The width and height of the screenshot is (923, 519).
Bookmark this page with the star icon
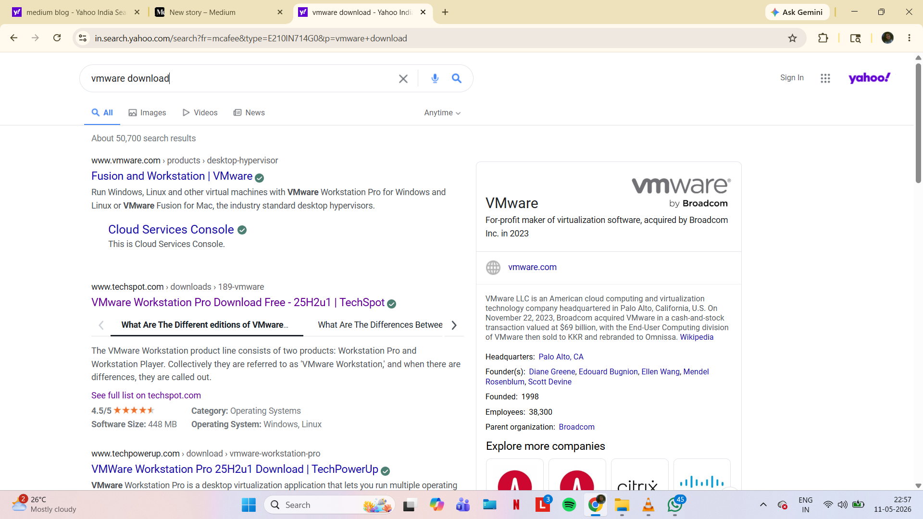click(793, 38)
